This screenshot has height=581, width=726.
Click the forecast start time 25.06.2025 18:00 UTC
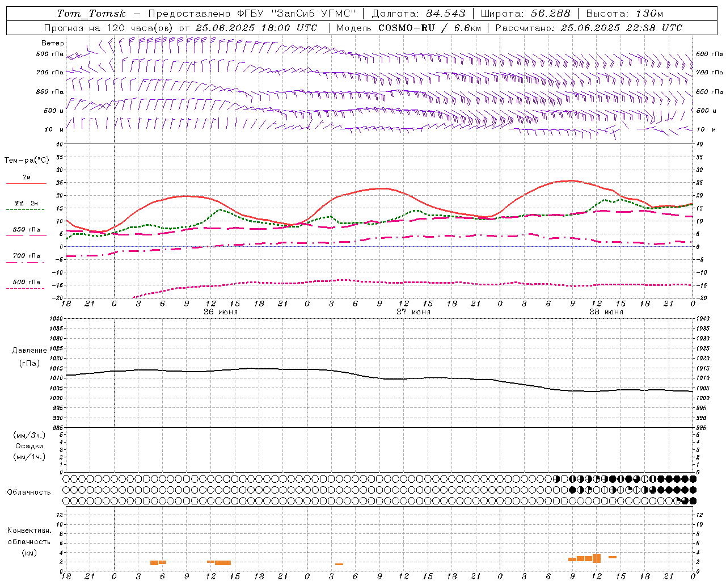[x=256, y=28]
